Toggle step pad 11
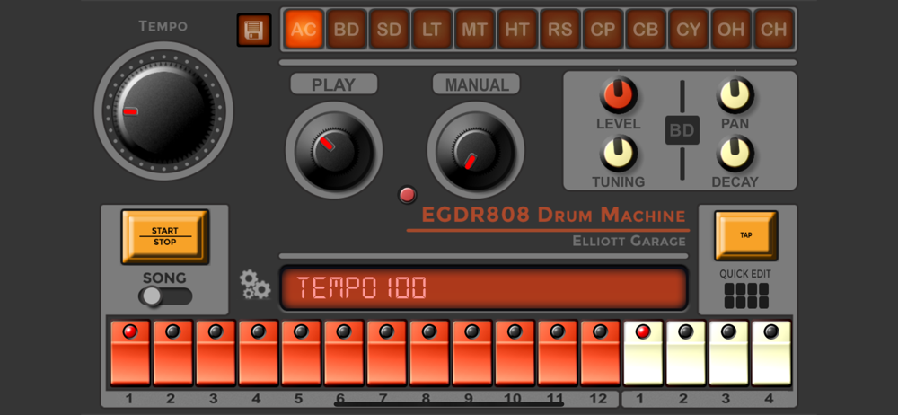Image resolution: width=898 pixels, height=415 pixels. tap(558, 353)
